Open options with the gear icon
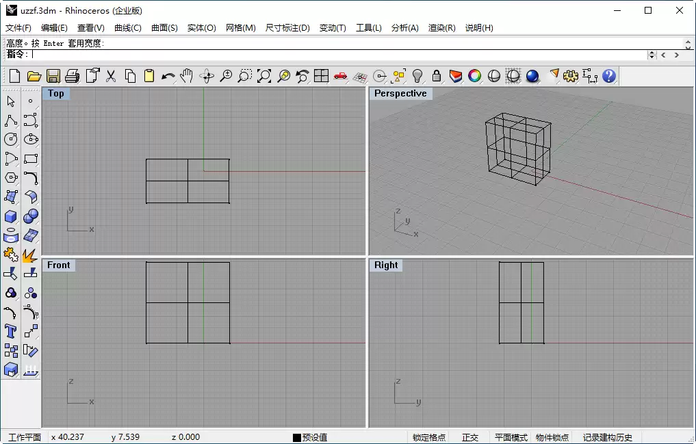Image resolution: width=696 pixels, height=444 pixels. click(x=571, y=77)
